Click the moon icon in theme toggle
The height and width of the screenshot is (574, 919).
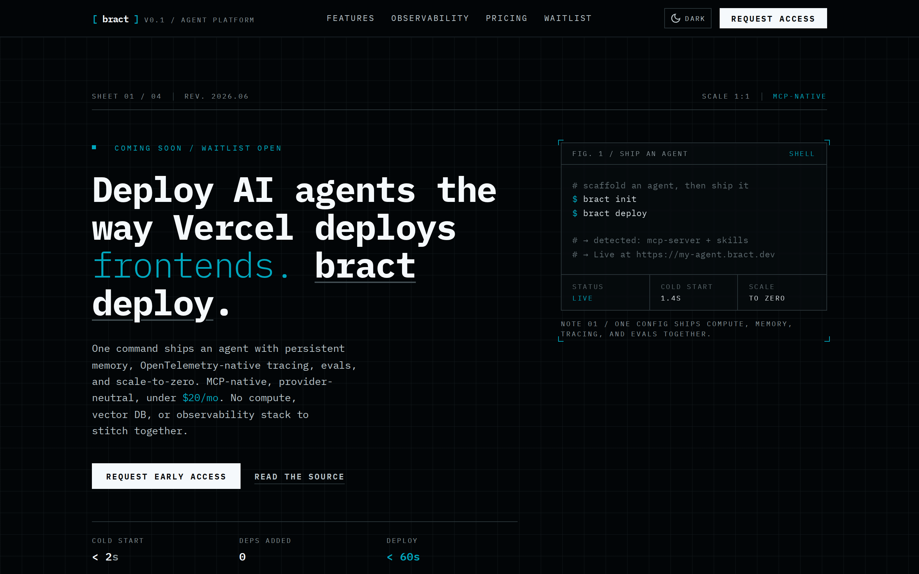pos(676,18)
